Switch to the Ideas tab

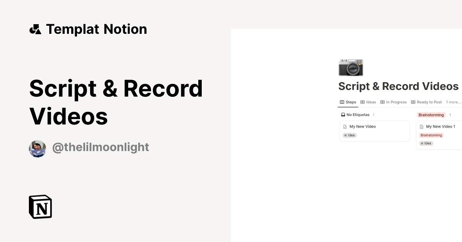coord(371,102)
